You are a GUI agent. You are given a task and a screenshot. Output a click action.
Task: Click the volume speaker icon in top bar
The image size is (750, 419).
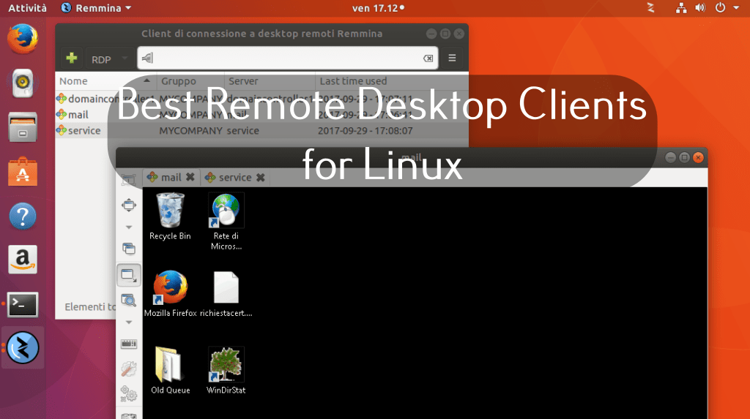click(x=700, y=7)
